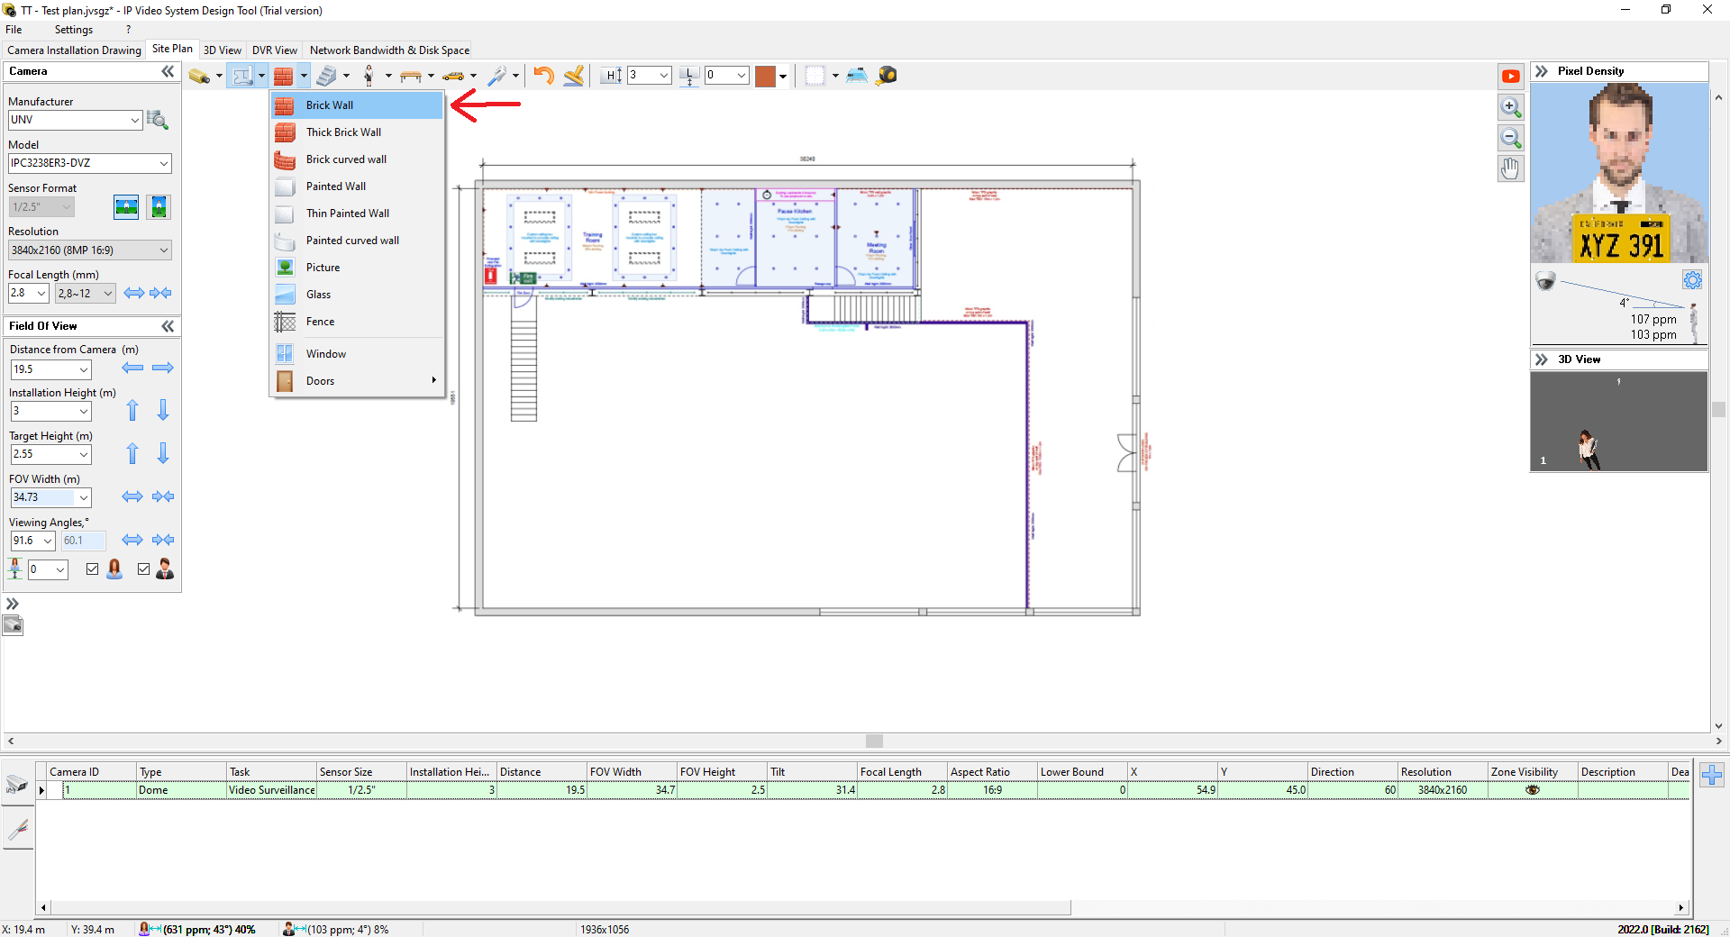Choose Thick Brick Wall from the menu
This screenshot has width=1730, height=937.
point(343,132)
